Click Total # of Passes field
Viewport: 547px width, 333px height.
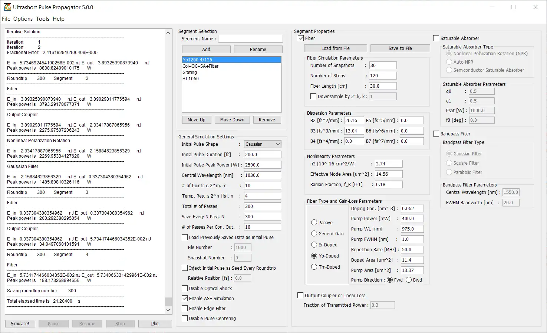click(263, 206)
